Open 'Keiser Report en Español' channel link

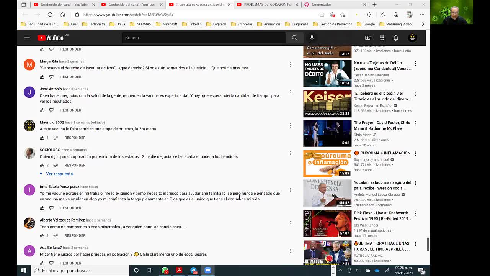tap(373, 105)
